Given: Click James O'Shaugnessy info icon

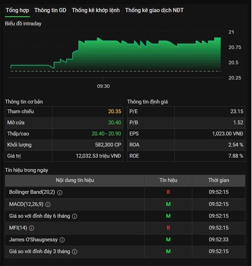Looking at the screenshot, I should 62,240.
